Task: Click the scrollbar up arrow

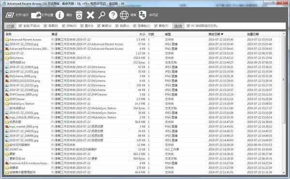Action: (x=284, y=34)
